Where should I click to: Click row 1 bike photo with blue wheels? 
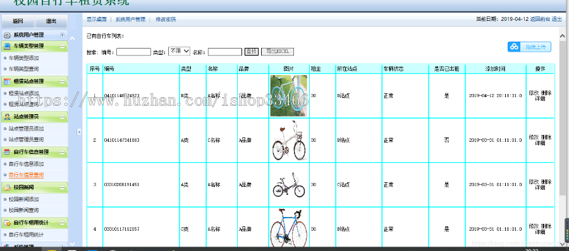(x=289, y=96)
